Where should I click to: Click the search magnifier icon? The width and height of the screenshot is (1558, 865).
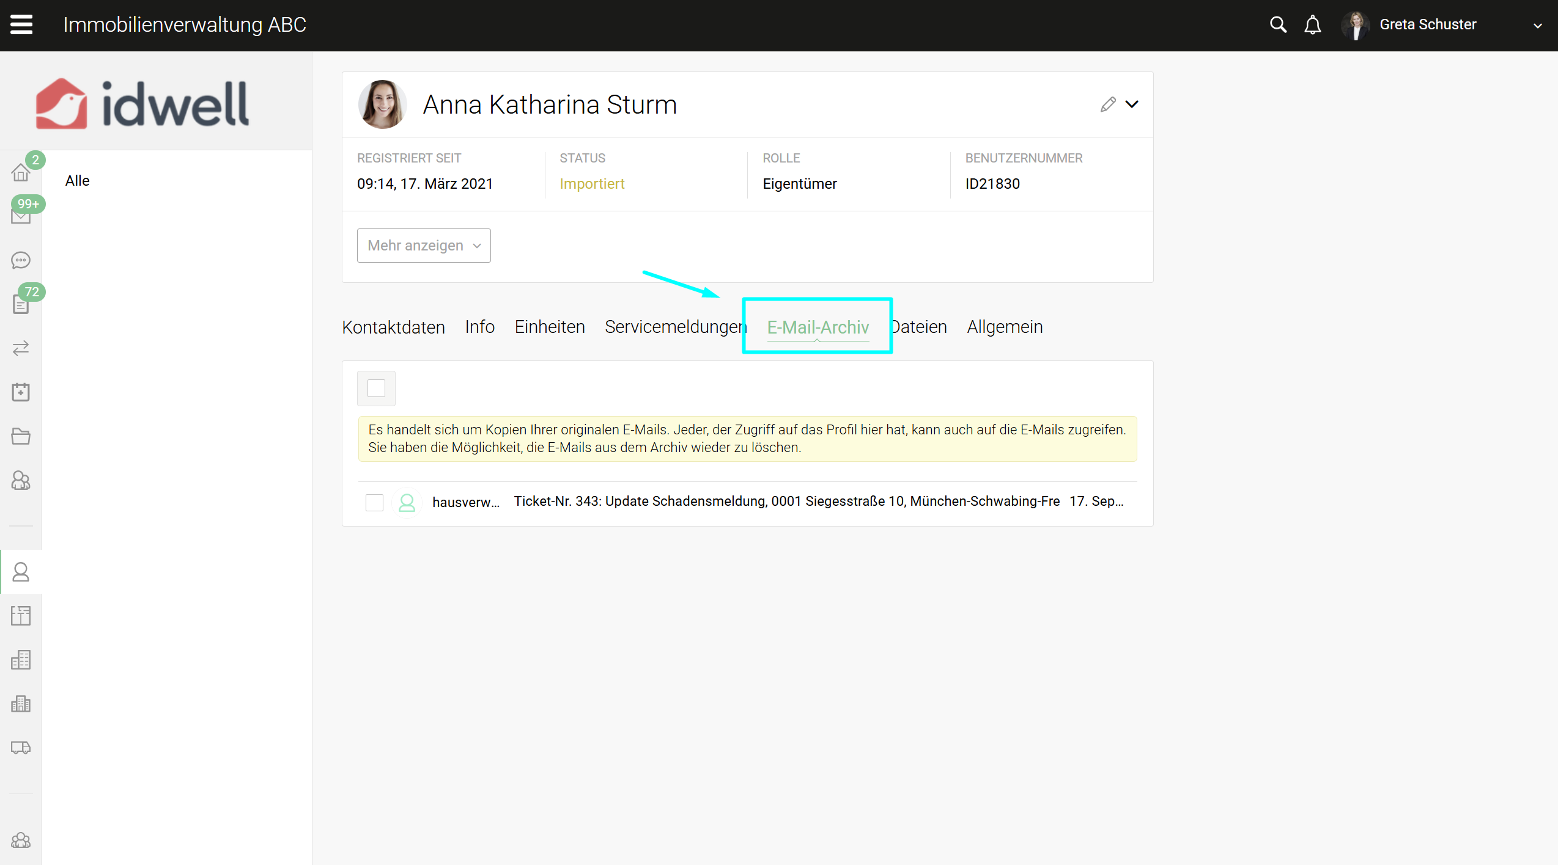click(1278, 25)
